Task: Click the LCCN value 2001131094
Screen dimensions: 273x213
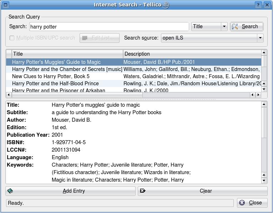Action: point(66,150)
